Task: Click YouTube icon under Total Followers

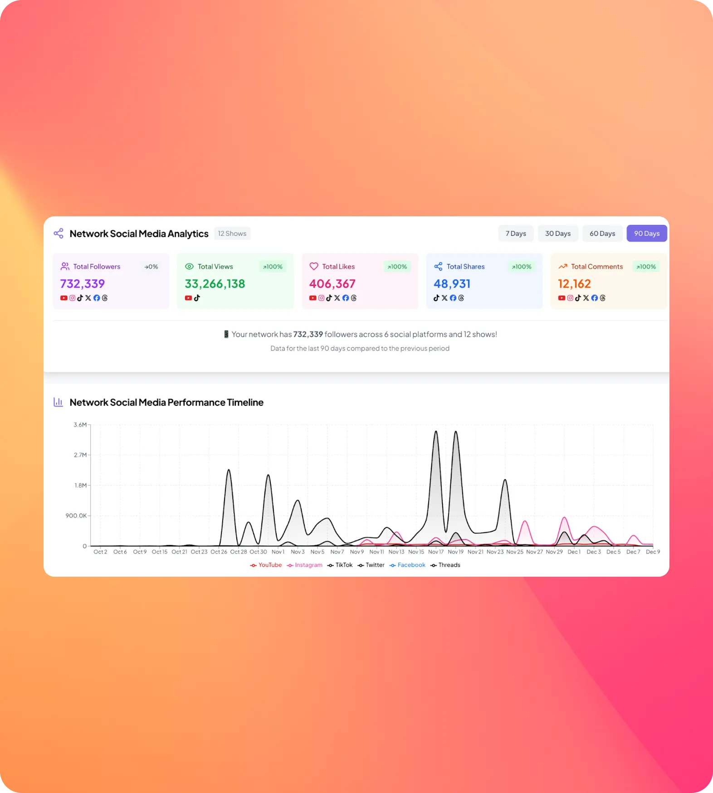Action: (64, 298)
